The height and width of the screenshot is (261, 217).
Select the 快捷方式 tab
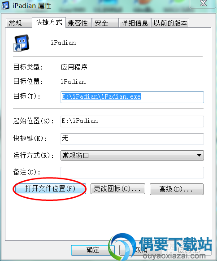[49, 22]
